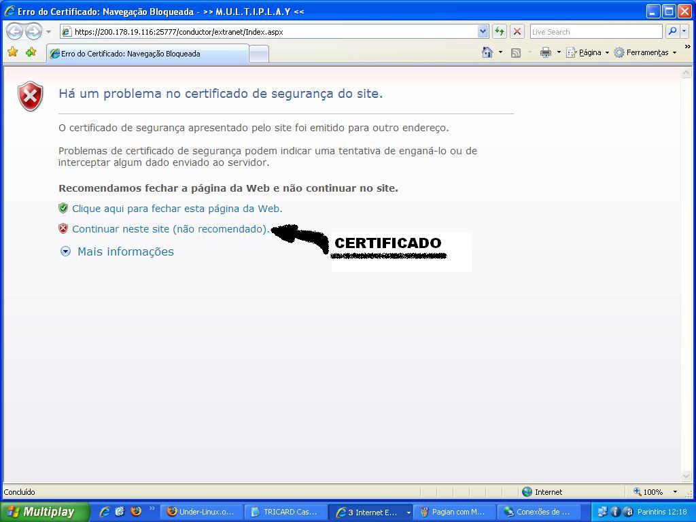Click link to close this web page

tap(177, 209)
